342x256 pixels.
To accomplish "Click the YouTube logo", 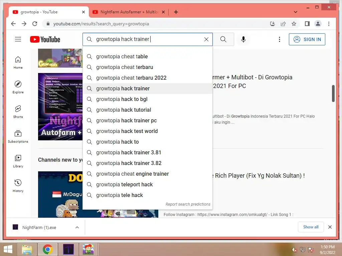I will [x=45, y=39].
